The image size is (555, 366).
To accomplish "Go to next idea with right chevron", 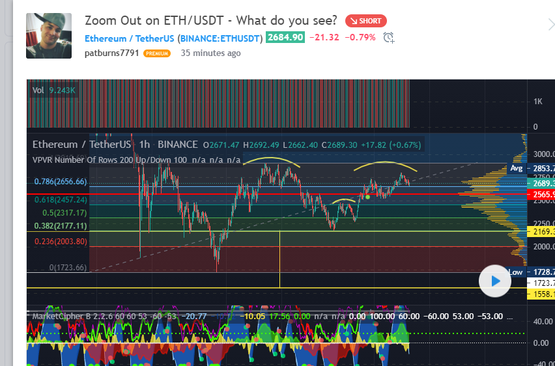I will click(x=549, y=24).
